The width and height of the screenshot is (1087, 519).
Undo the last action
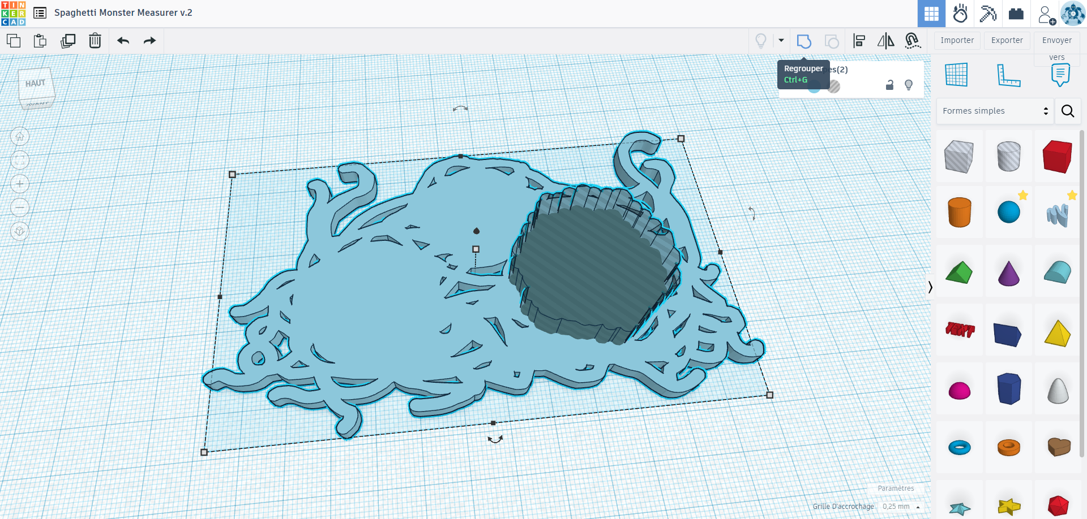[x=123, y=41]
